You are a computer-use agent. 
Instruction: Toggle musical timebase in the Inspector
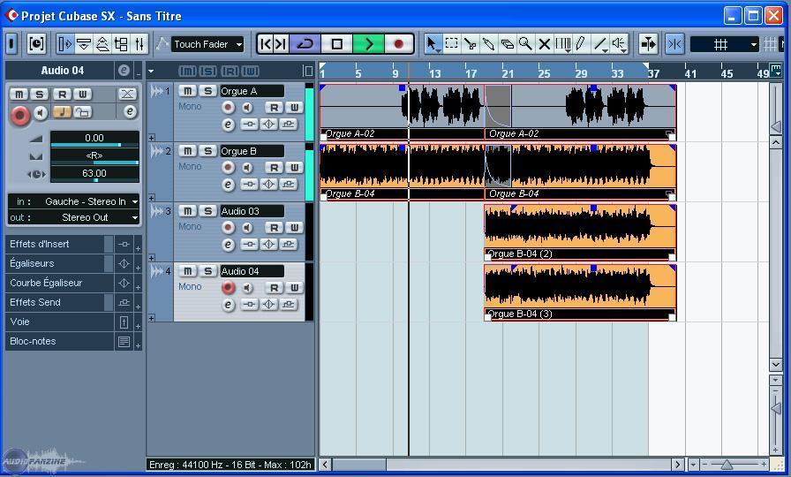pyautogui.click(x=62, y=111)
